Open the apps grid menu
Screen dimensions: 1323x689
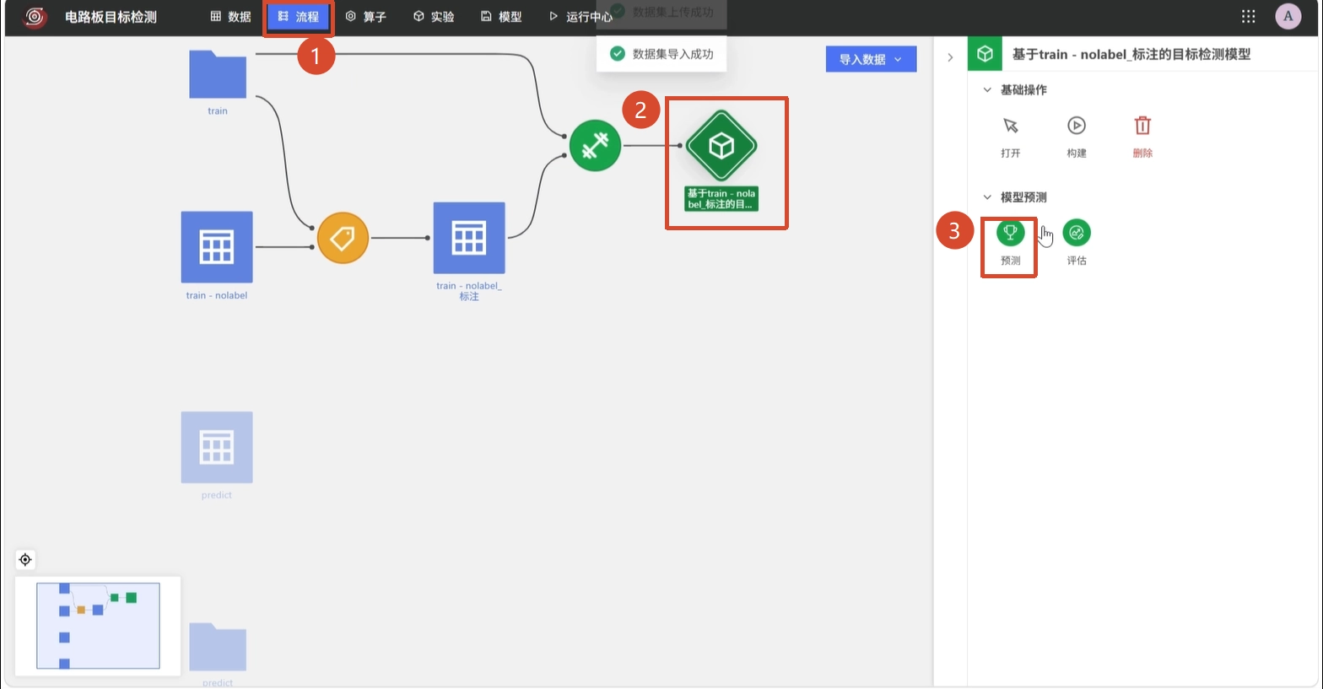pos(1249,16)
